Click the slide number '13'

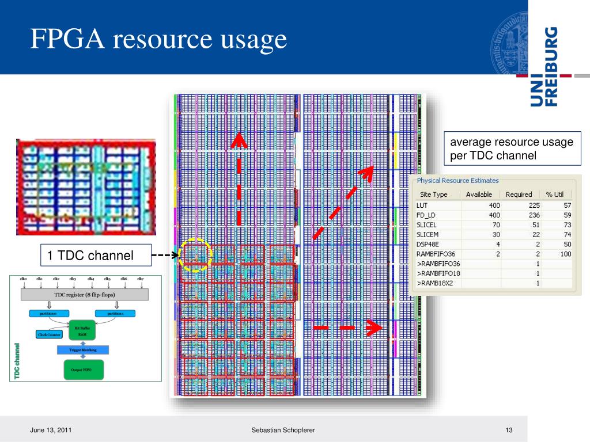coord(509,430)
